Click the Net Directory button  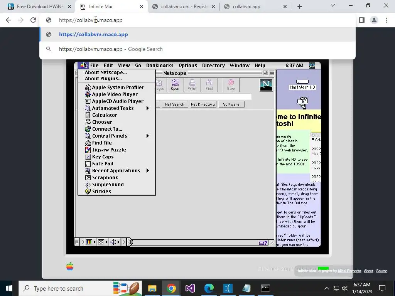pos(203,104)
